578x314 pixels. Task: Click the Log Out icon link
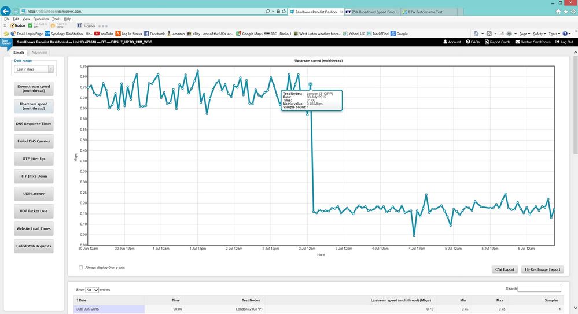point(557,42)
